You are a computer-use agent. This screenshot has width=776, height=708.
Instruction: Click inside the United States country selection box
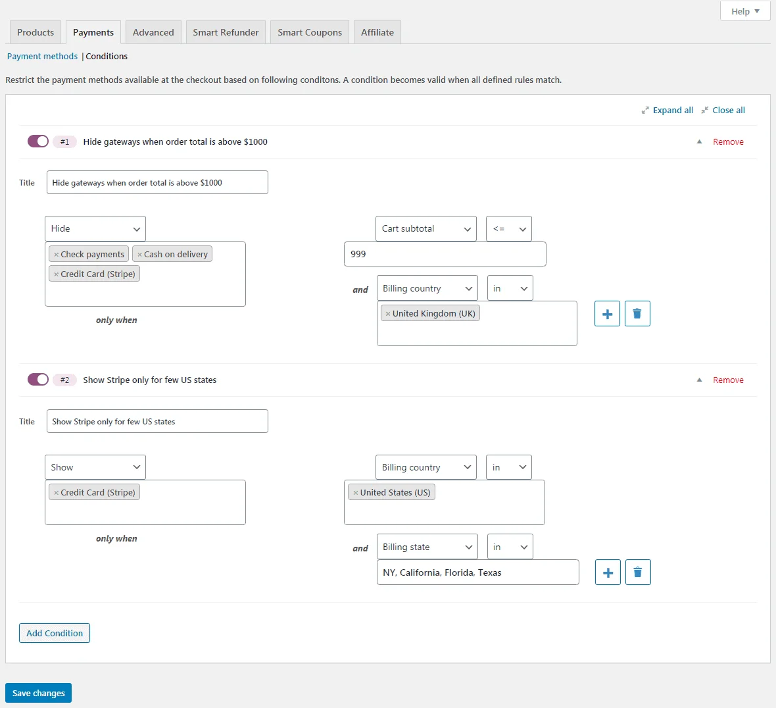445,503
